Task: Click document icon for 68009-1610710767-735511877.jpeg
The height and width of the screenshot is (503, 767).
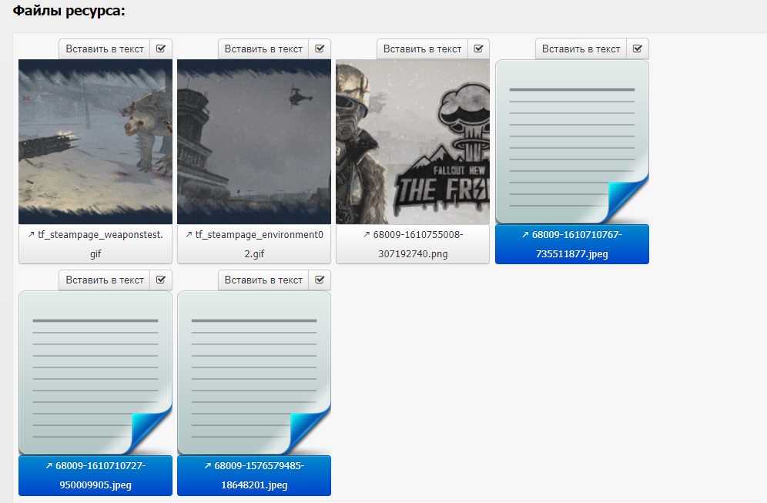Action: (x=572, y=142)
